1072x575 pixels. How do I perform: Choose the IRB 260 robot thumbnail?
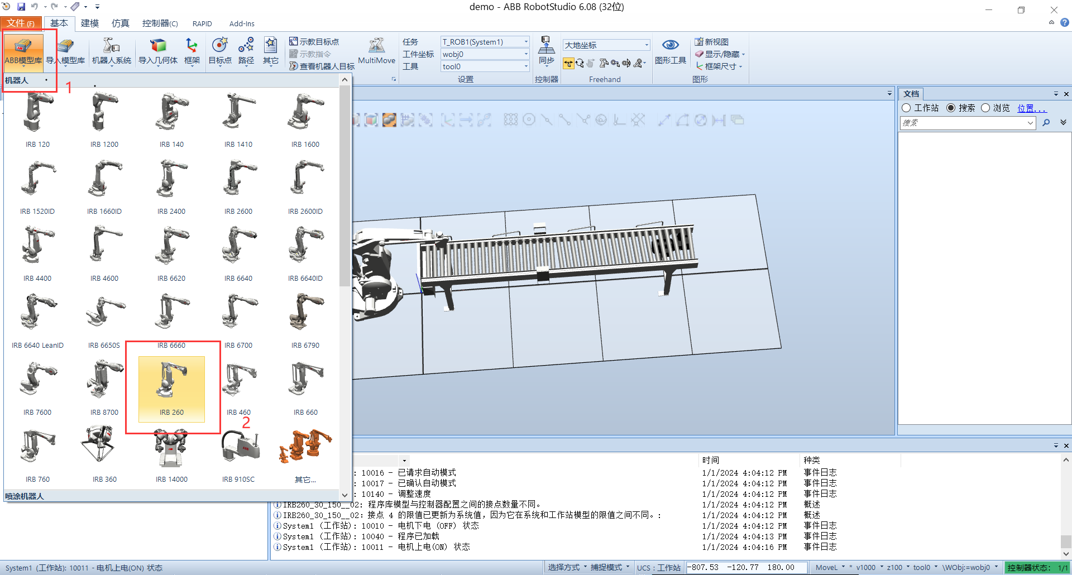tap(171, 389)
